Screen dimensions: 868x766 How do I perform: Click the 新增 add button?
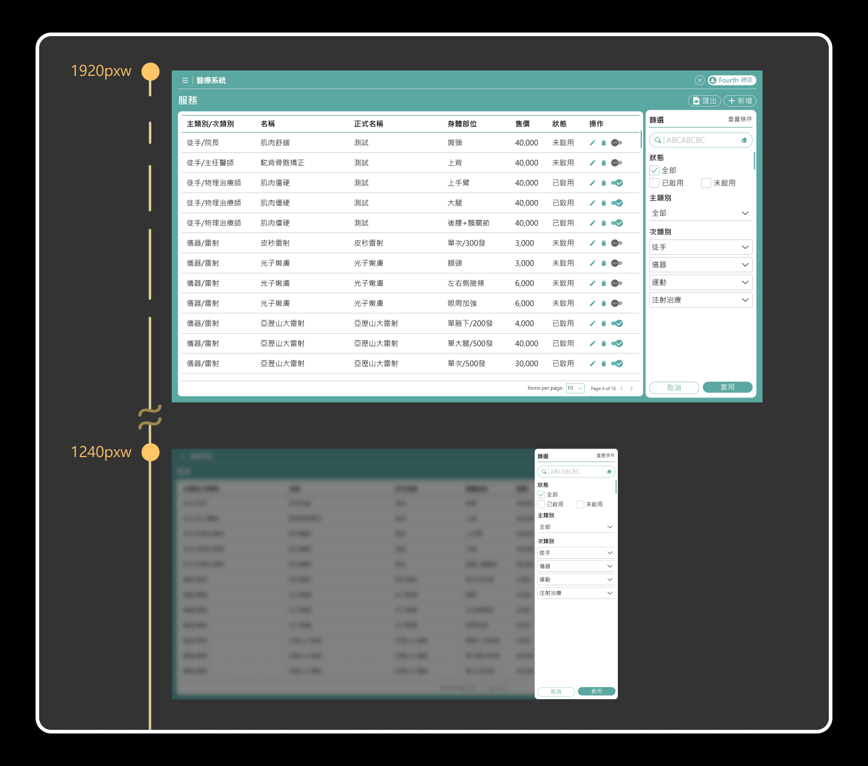click(740, 101)
